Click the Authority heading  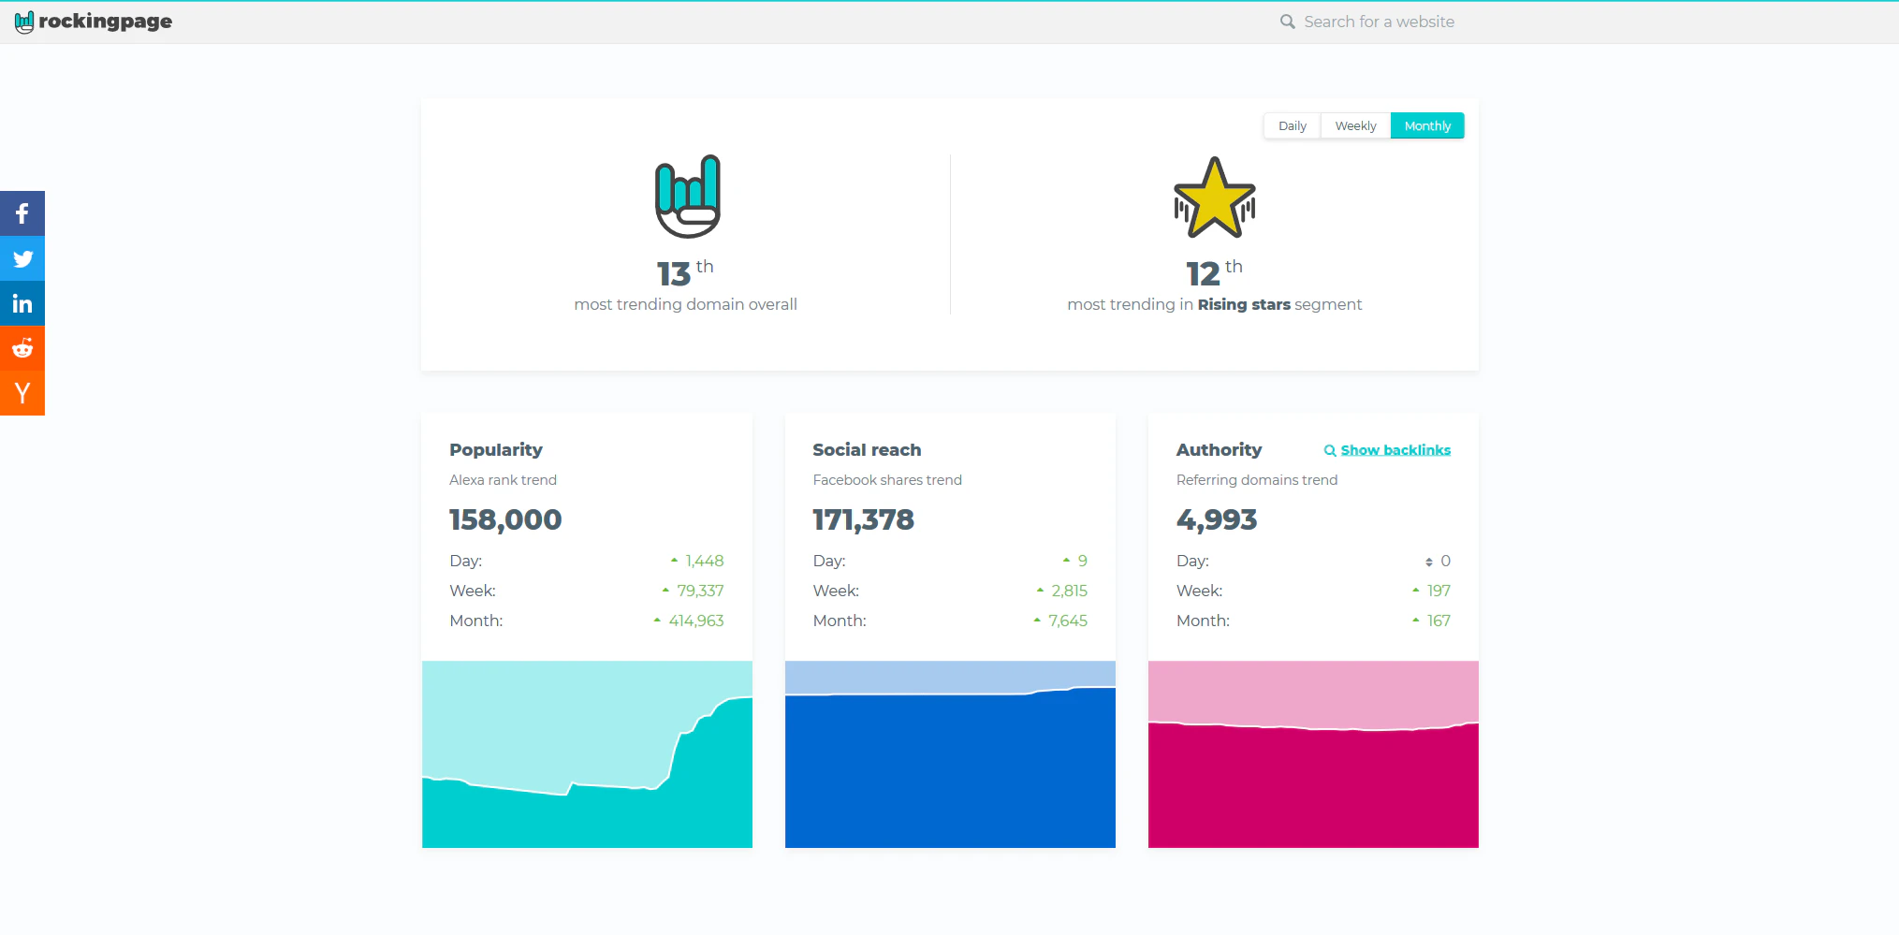tap(1219, 450)
